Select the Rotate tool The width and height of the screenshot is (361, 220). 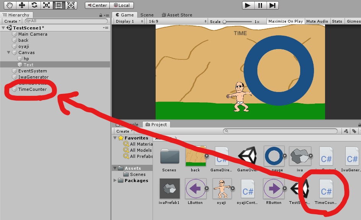pyautogui.click(x=34, y=5)
